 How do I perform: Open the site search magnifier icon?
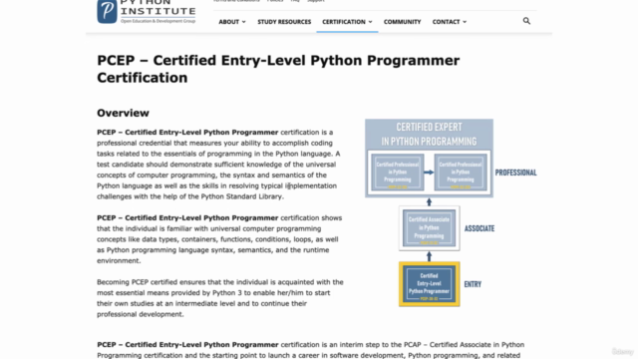coord(526,21)
